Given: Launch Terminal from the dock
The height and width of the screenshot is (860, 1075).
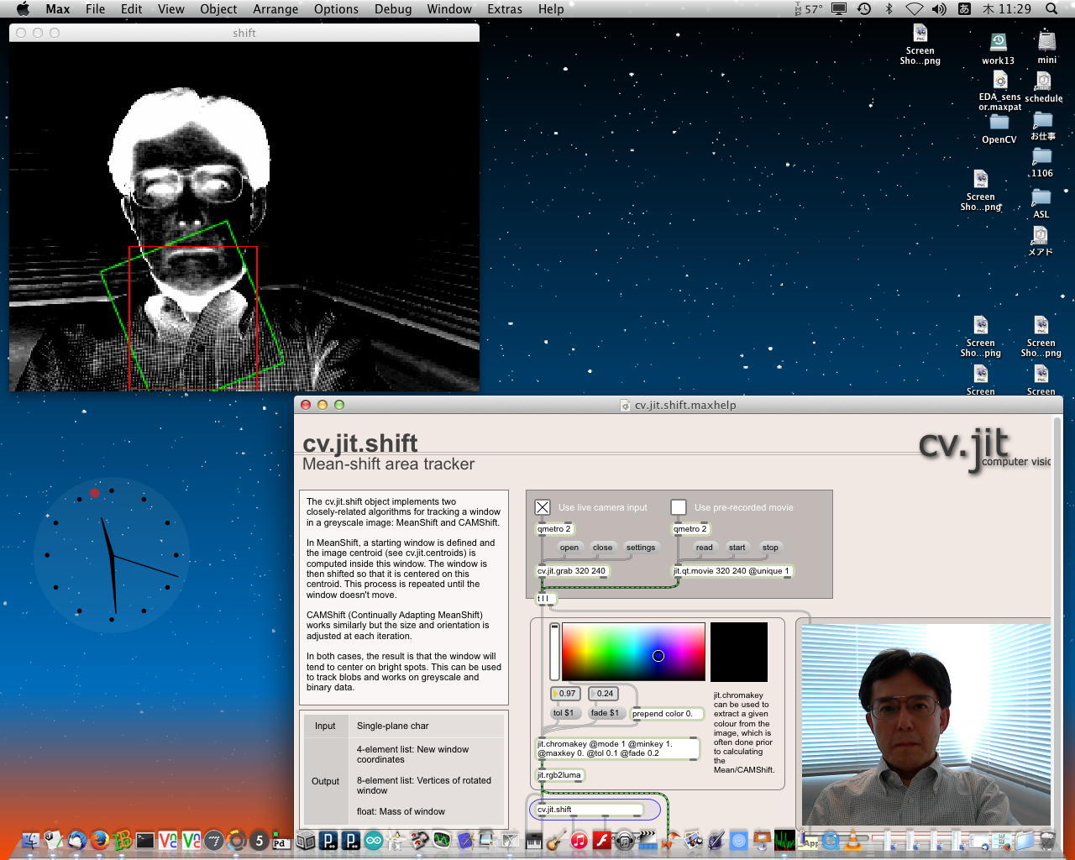Looking at the screenshot, I should [x=145, y=840].
